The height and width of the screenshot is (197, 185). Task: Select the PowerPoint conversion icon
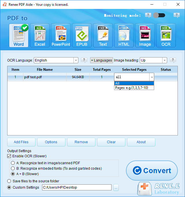click(61, 35)
